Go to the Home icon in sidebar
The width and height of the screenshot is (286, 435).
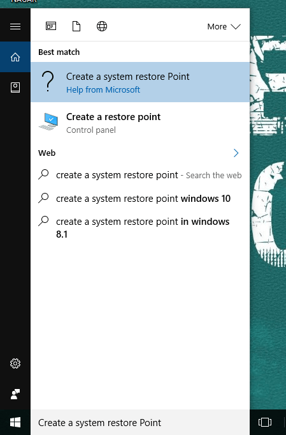click(15, 57)
